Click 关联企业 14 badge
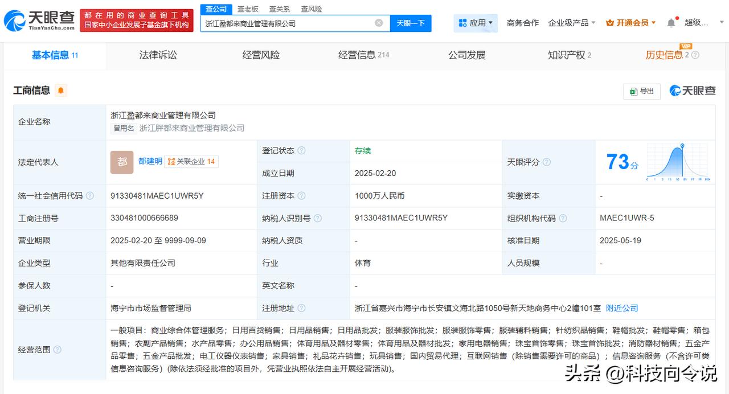Image resolution: width=729 pixels, height=394 pixels. tap(191, 162)
